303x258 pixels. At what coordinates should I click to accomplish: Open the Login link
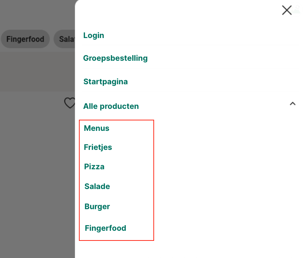coord(93,35)
